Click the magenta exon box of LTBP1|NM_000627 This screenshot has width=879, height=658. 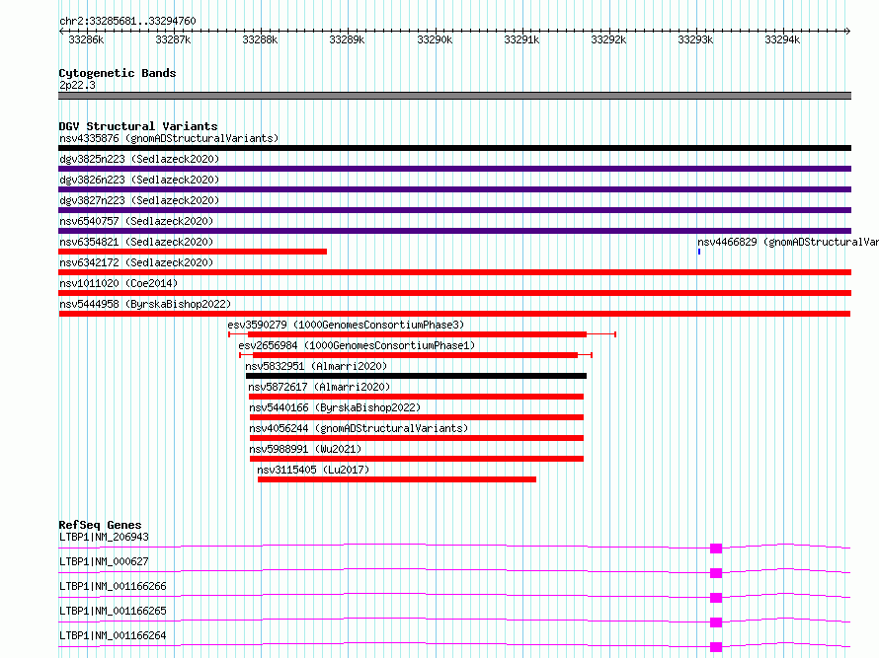pos(716,573)
